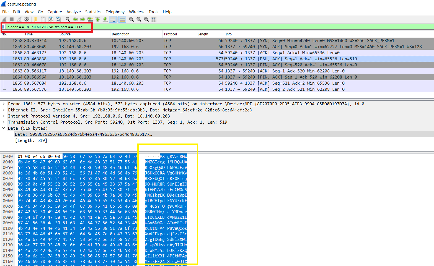
Task: Sort packets by the Source column header
Action: coord(65,34)
